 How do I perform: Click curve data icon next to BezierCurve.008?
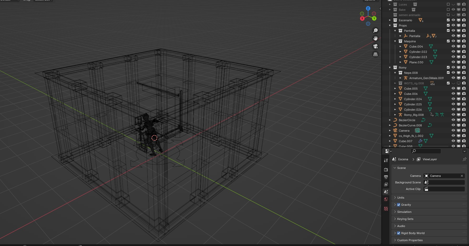point(430,125)
